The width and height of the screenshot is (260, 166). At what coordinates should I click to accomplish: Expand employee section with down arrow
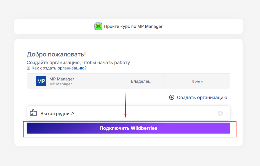(220, 113)
